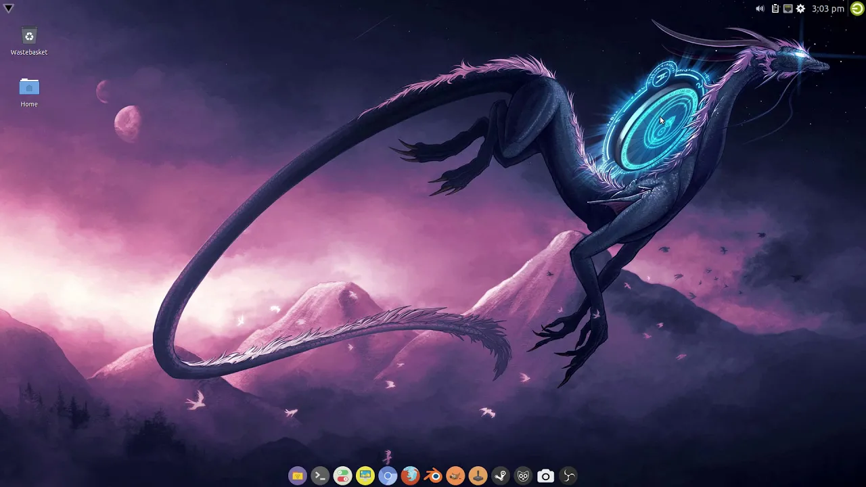
Task: Launch Chromium browser from the dock
Action: (x=388, y=476)
